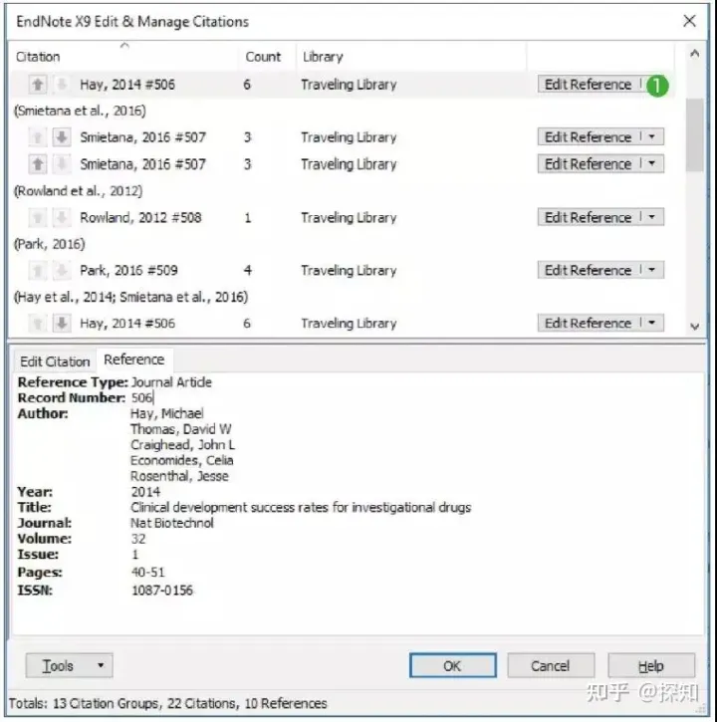Click the Volume value 32

coord(138,539)
